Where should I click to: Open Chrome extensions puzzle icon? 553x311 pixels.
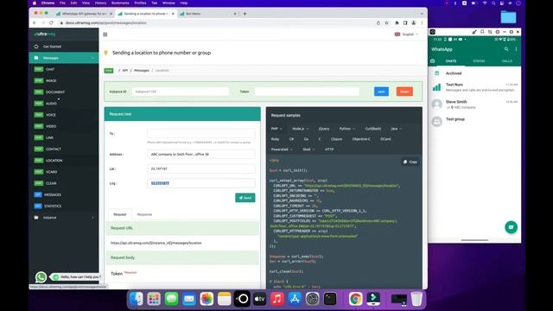coord(397,23)
